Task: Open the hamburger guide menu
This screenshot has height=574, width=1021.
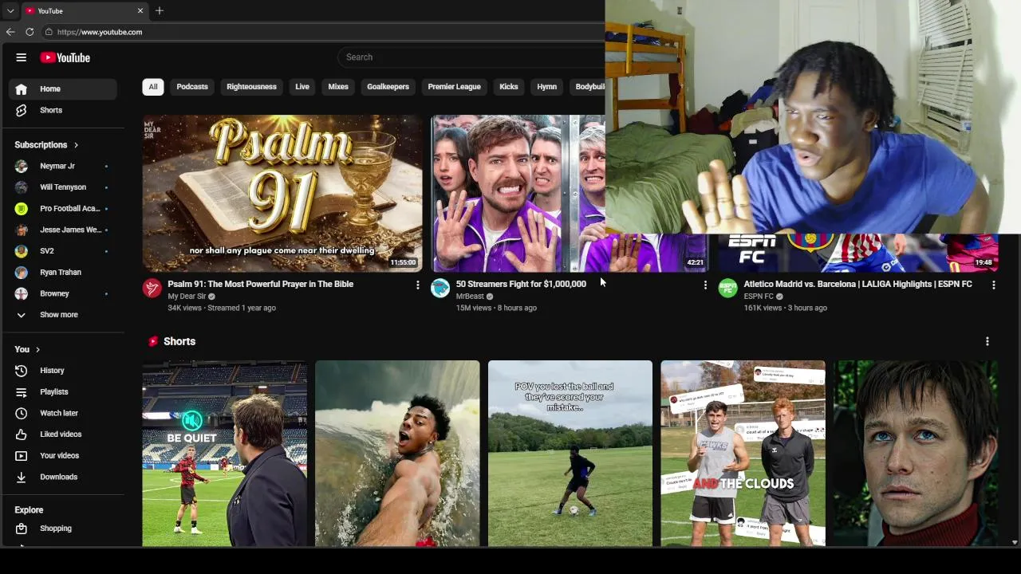Action: [x=22, y=57]
